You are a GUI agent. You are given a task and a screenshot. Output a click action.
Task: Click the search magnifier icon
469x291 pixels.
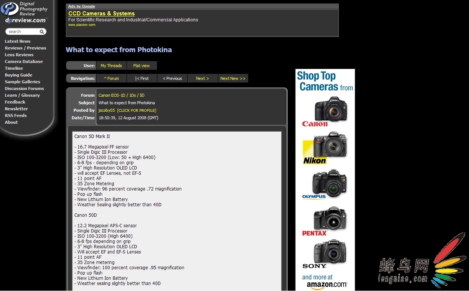[x=42, y=31]
